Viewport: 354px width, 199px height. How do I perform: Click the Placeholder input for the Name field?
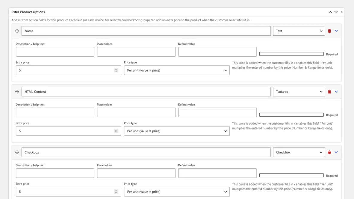tap(136, 52)
